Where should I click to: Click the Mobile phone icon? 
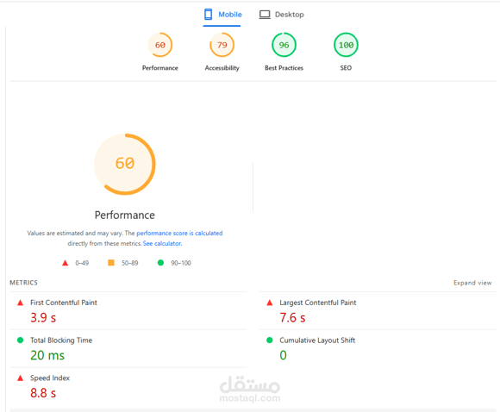point(209,15)
